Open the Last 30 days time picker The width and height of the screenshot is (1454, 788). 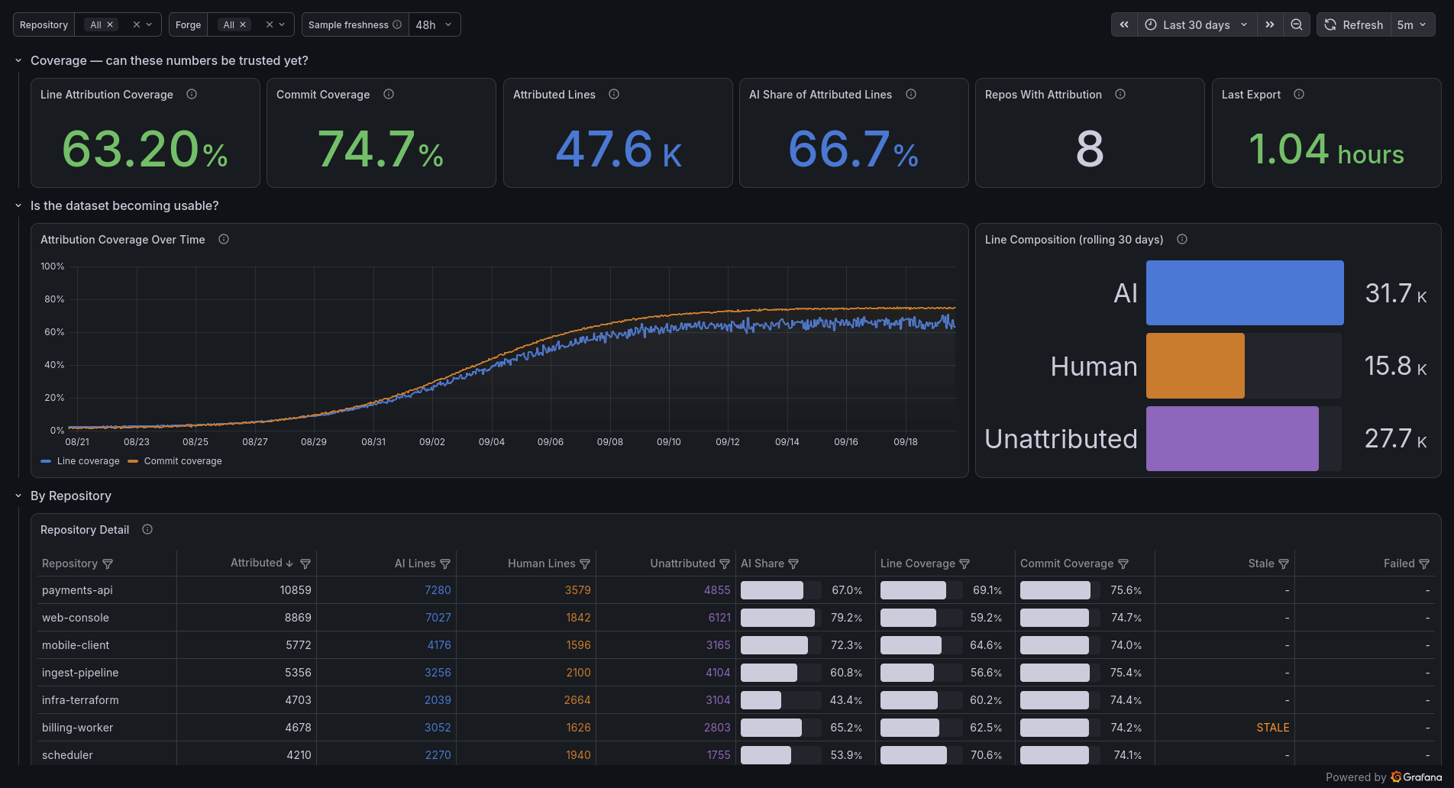1197,24
